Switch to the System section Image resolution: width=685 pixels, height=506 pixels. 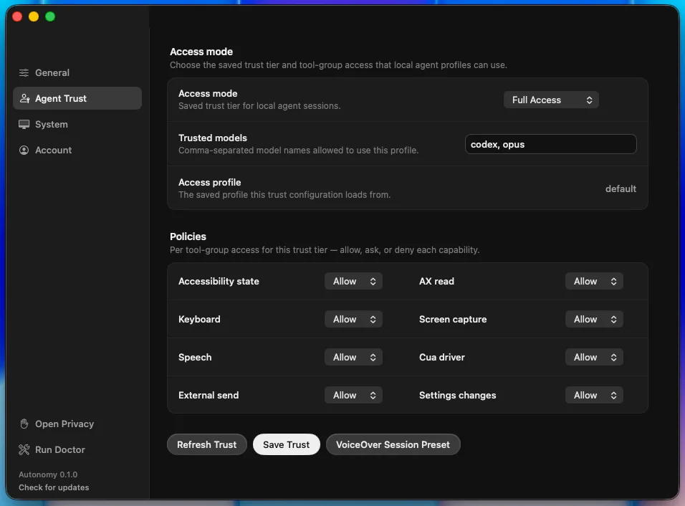pyautogui.click(x=77, y=124)
